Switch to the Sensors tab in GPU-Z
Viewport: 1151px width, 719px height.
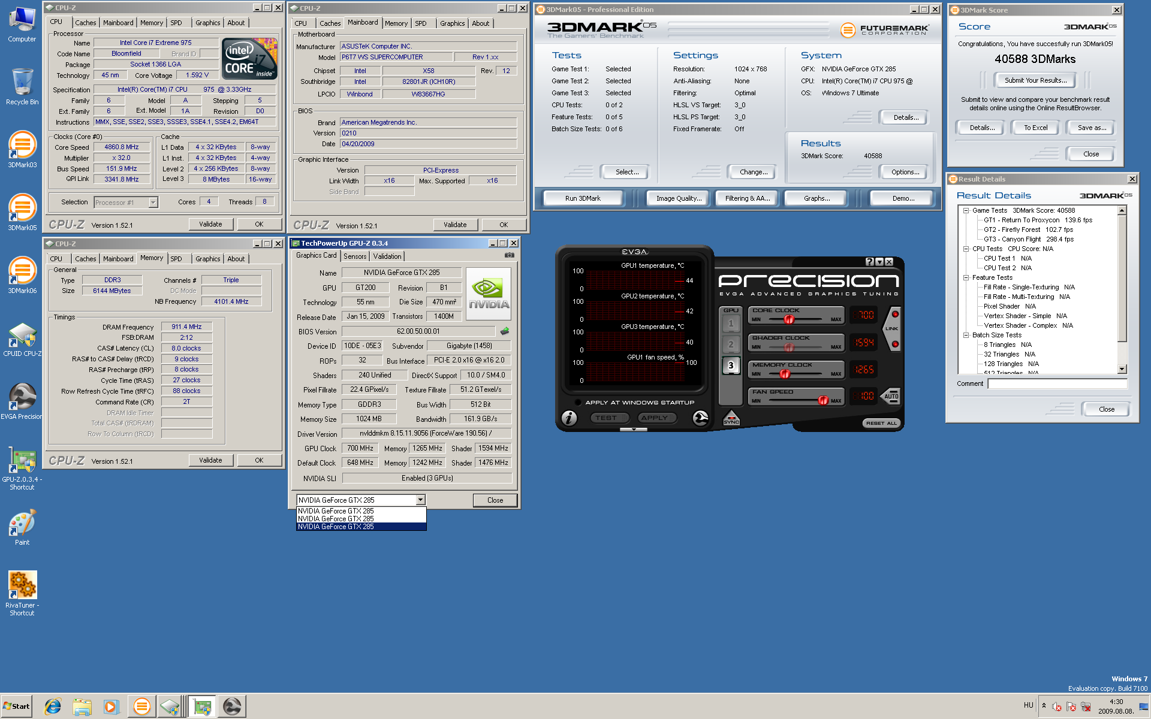click(x=355, y=256)
